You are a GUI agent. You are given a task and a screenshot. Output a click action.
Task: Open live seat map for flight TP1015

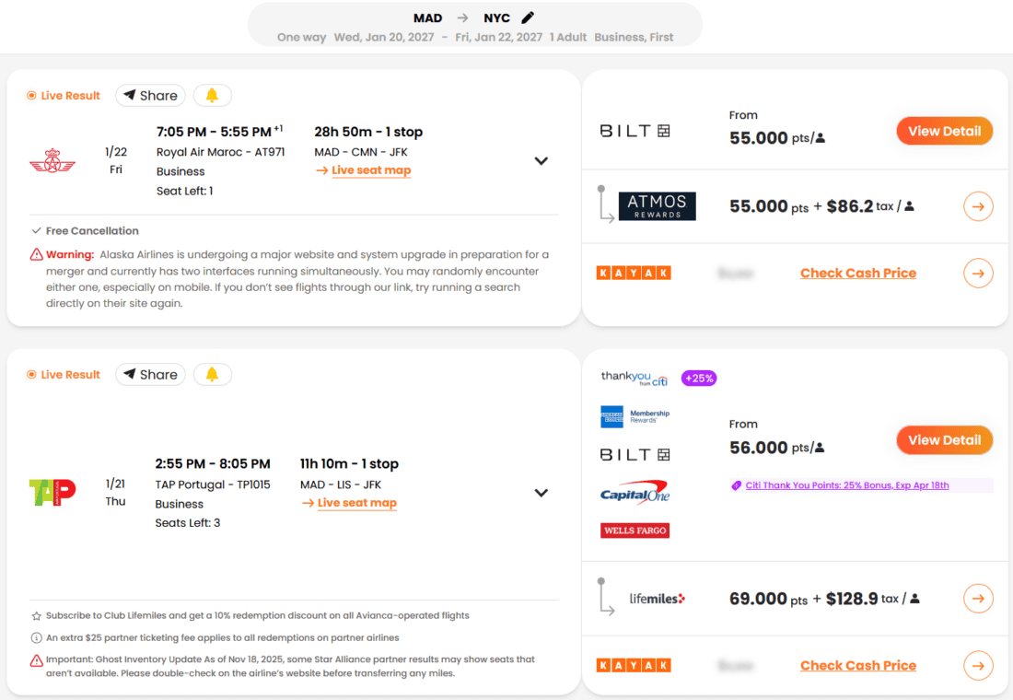(x=356, y=503)
